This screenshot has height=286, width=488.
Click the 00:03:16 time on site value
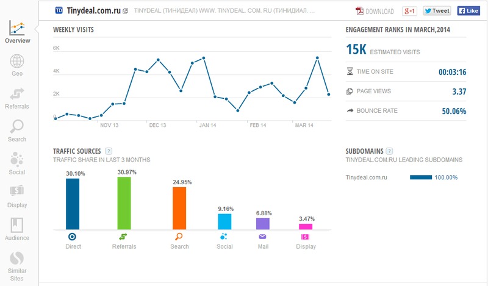point(452,72)
